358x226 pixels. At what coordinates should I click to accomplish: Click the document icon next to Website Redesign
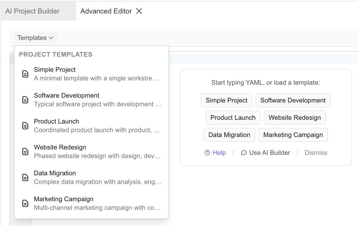25,151
